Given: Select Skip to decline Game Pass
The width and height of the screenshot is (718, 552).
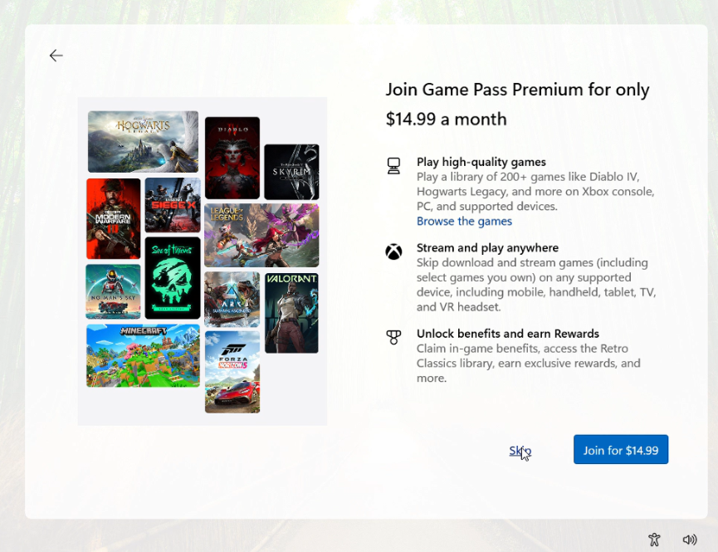Looking at the screenshot, I should (x=519, y=450).
